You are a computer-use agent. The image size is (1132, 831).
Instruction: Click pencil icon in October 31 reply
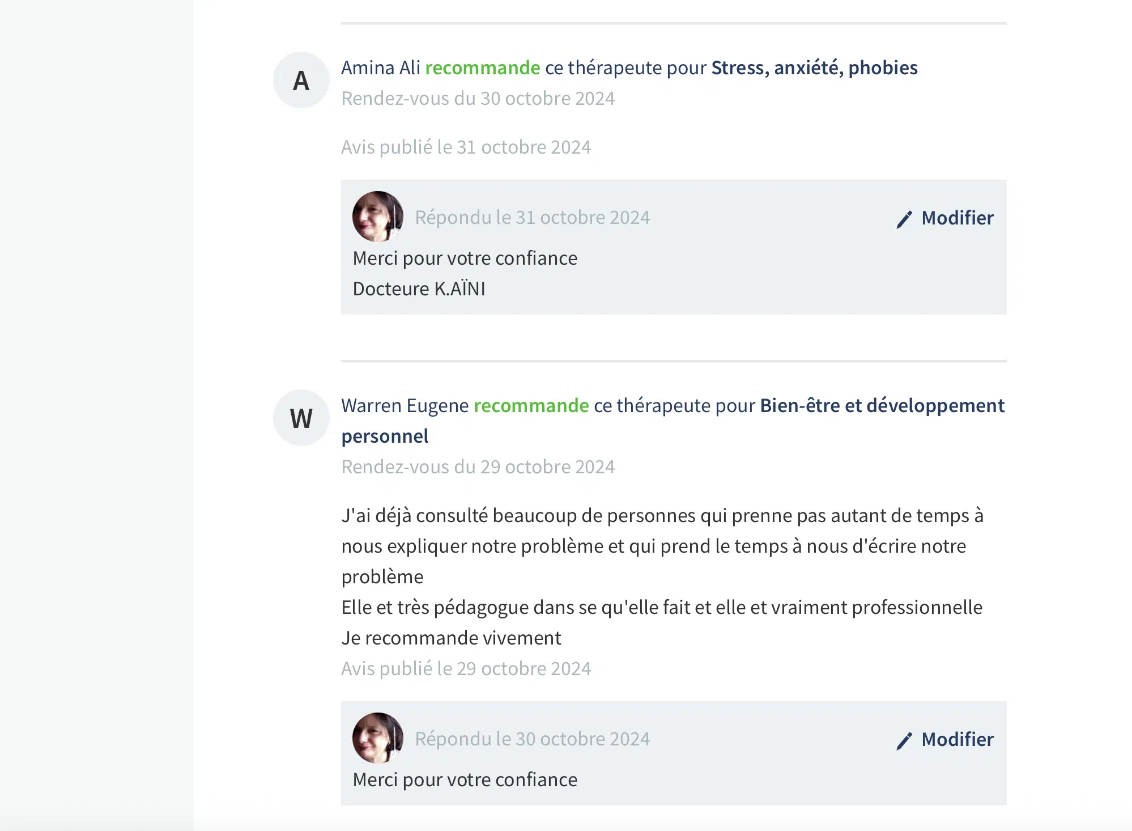(904, 219)
